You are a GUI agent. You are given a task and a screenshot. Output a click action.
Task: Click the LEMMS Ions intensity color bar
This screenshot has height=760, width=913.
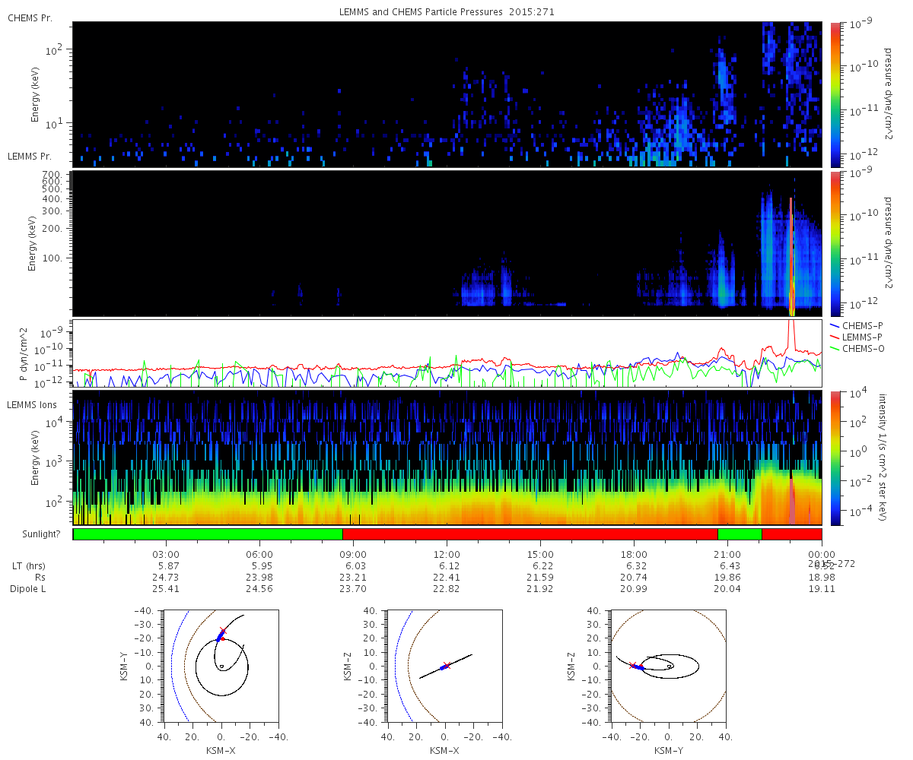(835, 458)
